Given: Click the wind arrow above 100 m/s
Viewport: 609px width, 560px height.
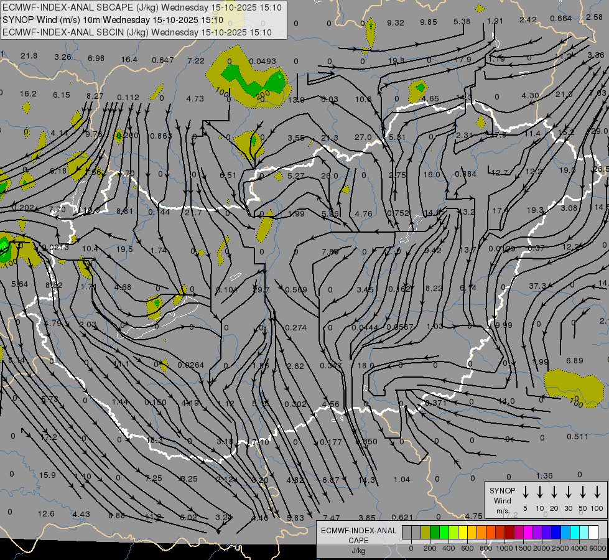Looking at the screenshot, I should click(x=597, y=492).
